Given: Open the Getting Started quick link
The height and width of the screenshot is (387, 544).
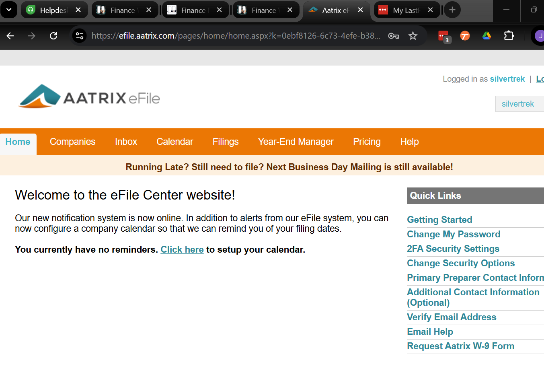Looking at the screenshot, I should click(439, 220).
